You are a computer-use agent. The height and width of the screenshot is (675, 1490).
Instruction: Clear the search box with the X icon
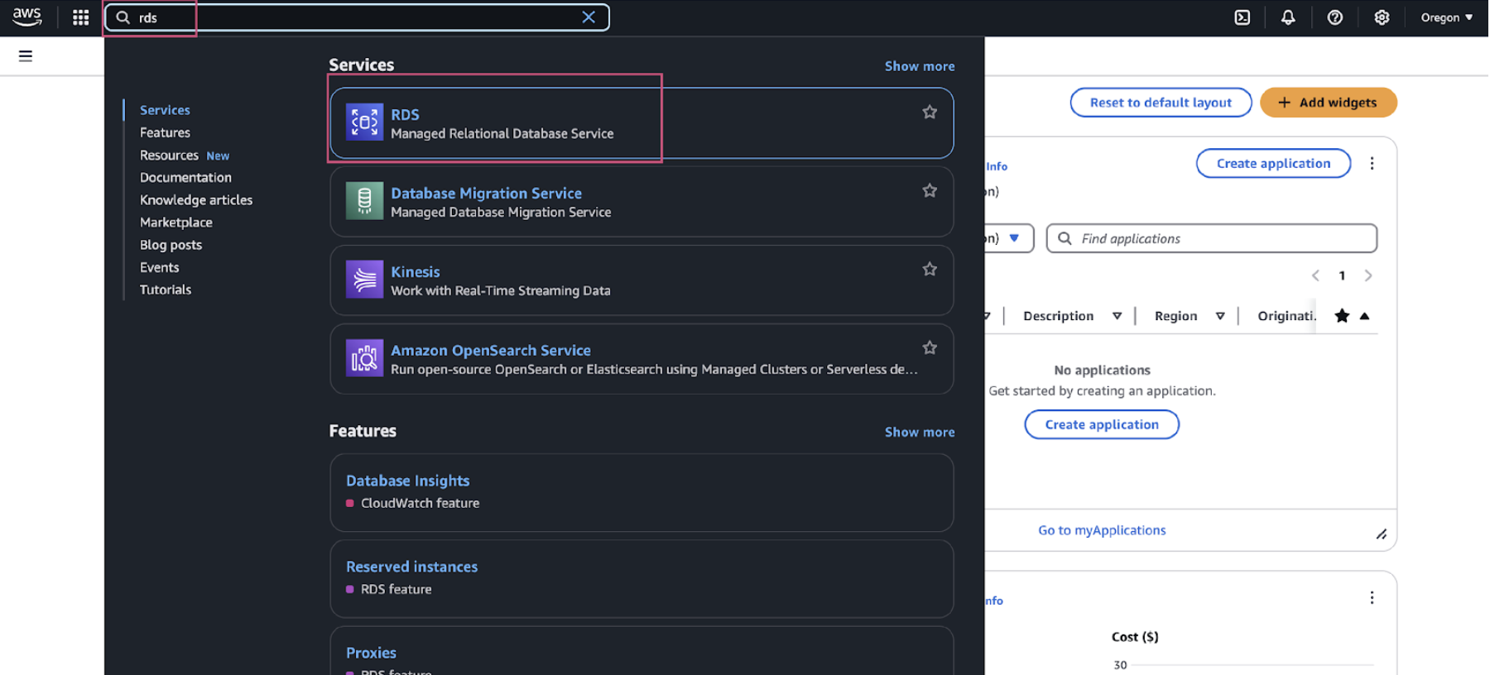(589, 17)
